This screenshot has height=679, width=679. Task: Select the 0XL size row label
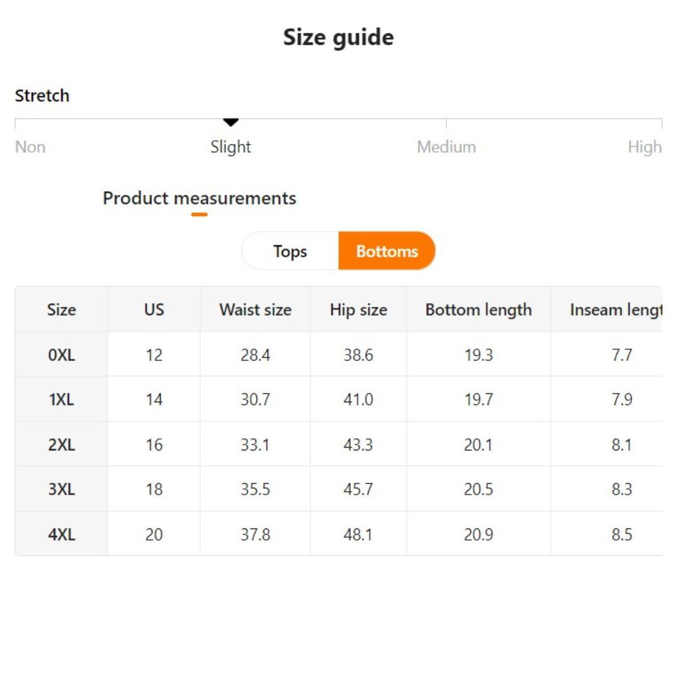coord(61,355)
